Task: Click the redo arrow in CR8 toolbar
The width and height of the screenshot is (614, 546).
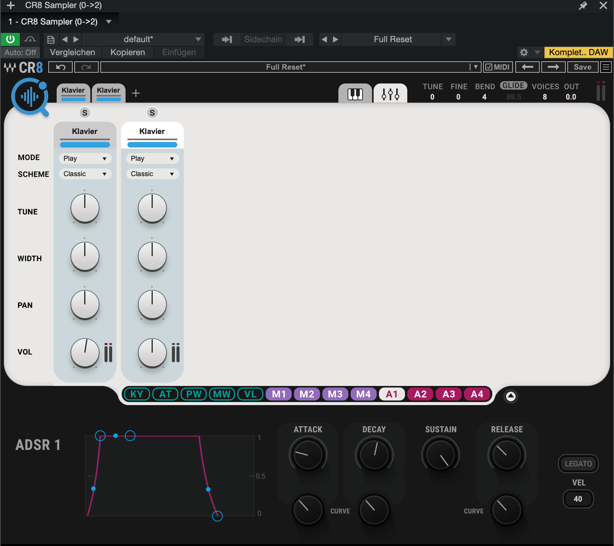Action: point(86,67)
